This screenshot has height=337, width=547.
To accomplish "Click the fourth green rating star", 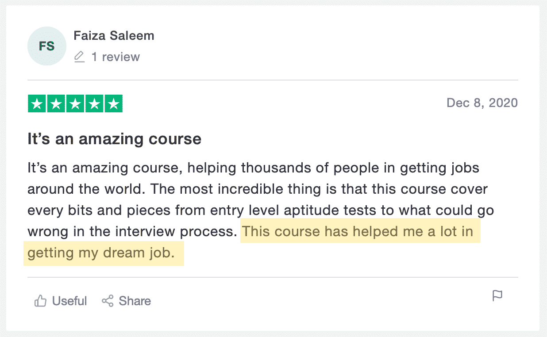I will pyautogui.click(x=94, y=104).
